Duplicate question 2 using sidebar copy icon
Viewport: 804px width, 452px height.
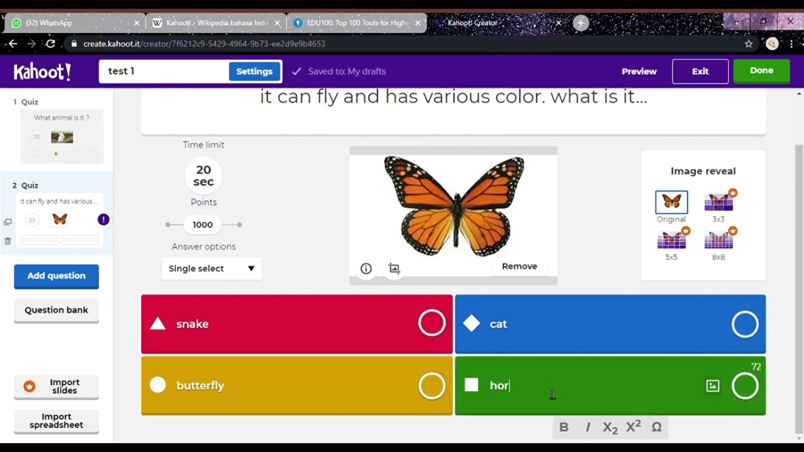(8, 222)
